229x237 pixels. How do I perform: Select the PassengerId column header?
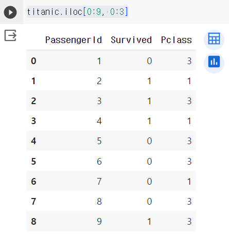pyautogui.click(x=74, y=40)
